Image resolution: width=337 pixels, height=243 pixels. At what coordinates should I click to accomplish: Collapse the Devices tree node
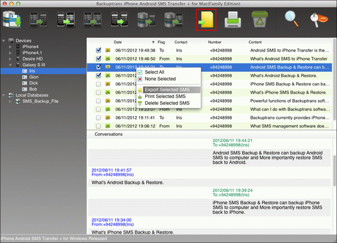(4, 40)
